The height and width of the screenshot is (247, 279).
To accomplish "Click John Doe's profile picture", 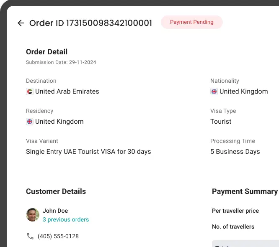I will point(33,215).
